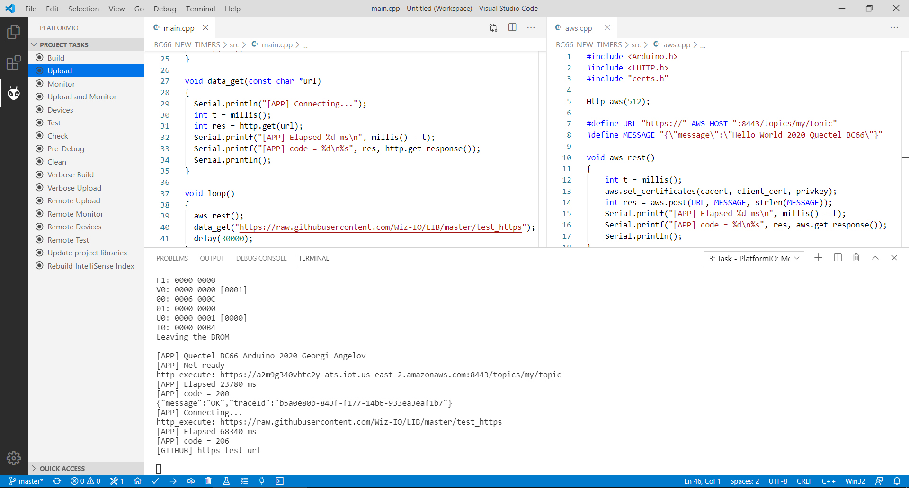The width and height of the screenshot is (909, 488).
Task: Open the Explorer view in activity bar
Action: 14,32
